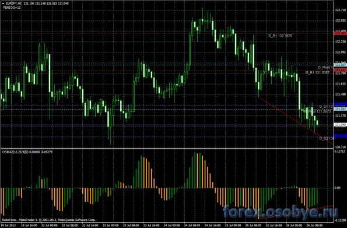Click the 0.00 indicator zero level value
Viewport: 347px width, 228px height.
tap(338, 188)
